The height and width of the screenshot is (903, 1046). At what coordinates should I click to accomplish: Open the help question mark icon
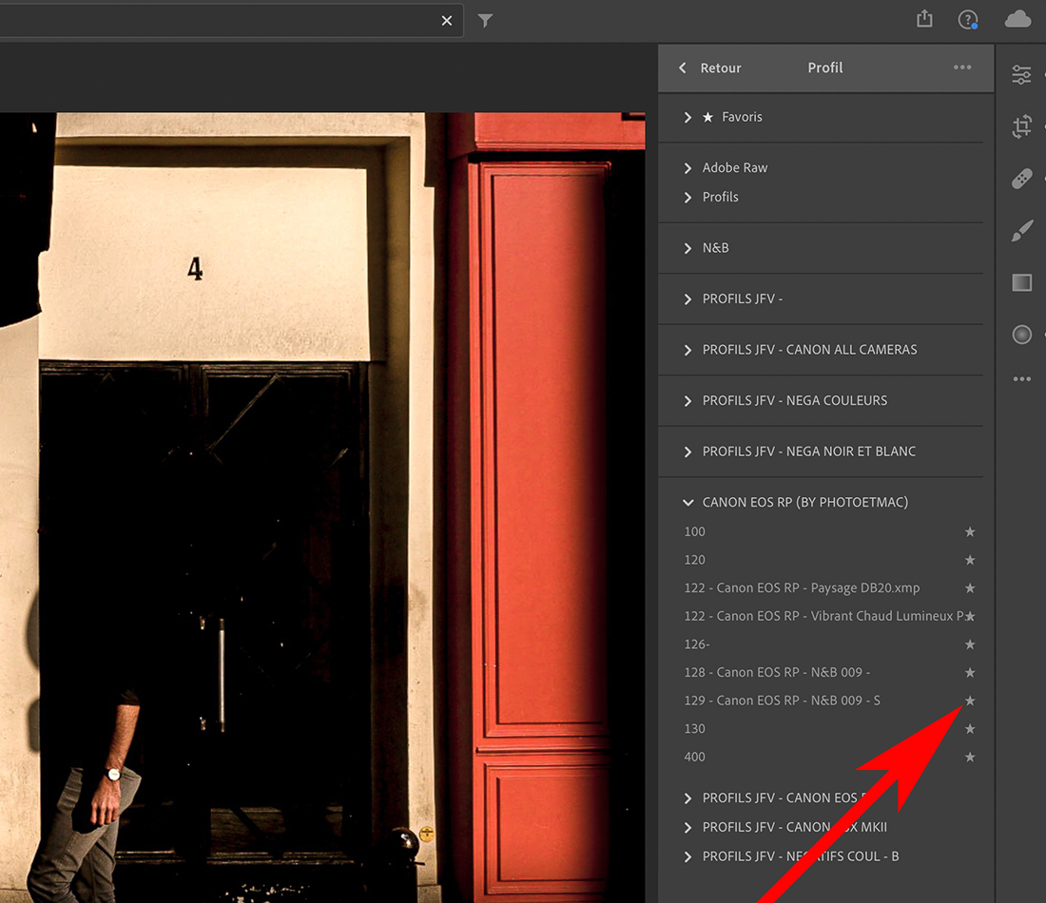[x=968, y=19]
